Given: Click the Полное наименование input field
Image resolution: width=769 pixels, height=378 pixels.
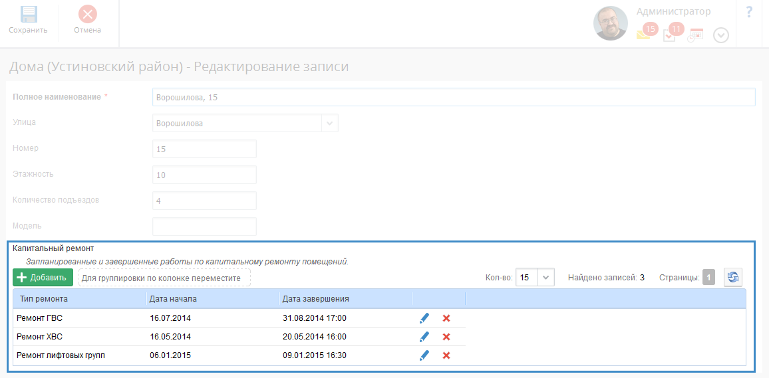Looking at the screenshot, I should (x=454, y=97).
